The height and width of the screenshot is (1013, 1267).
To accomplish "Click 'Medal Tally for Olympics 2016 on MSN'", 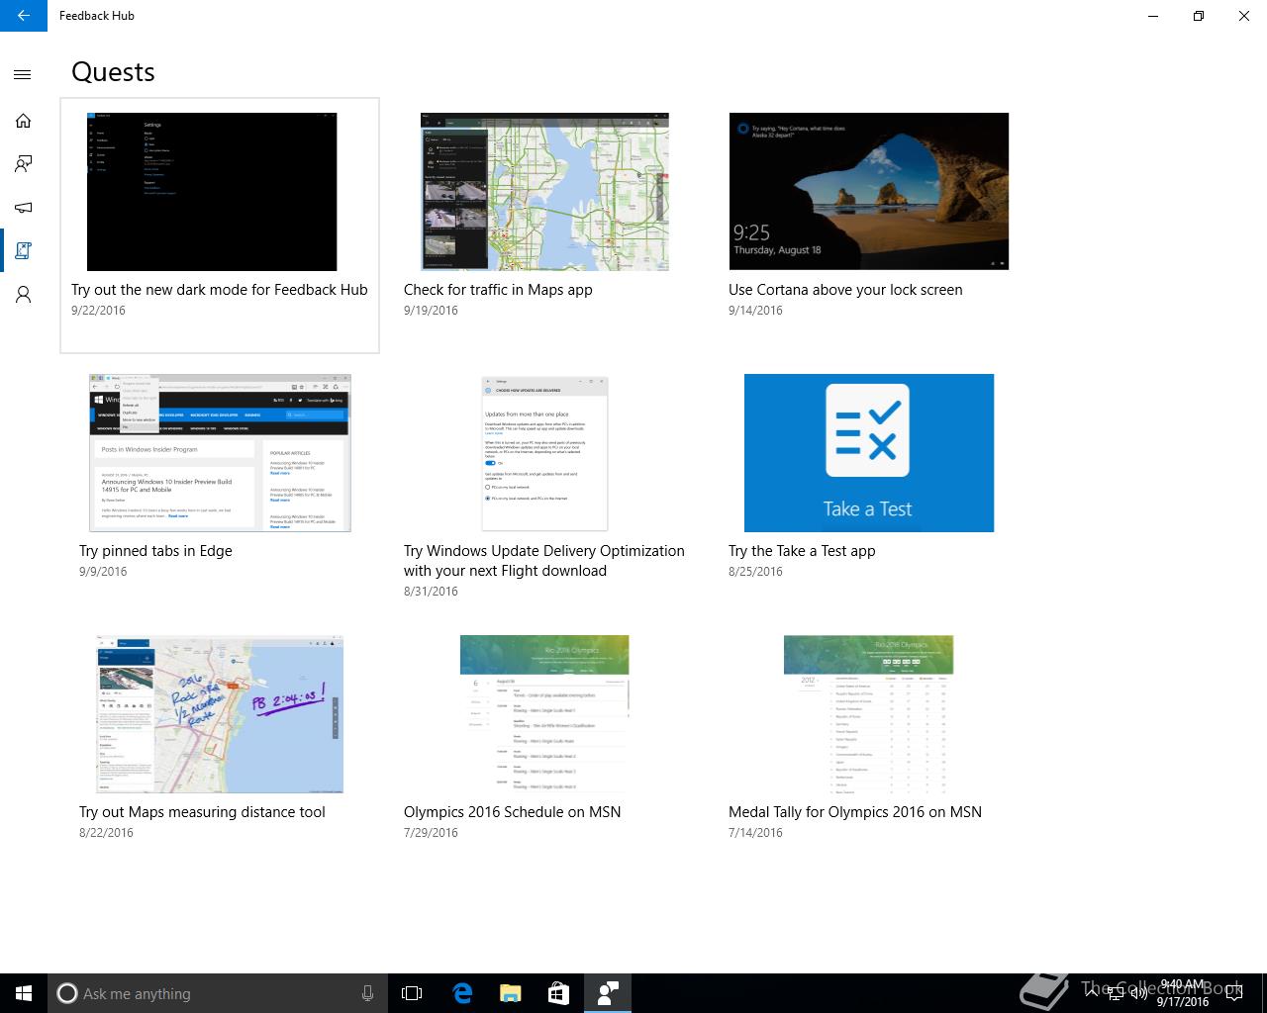I will tap(855, 812).
